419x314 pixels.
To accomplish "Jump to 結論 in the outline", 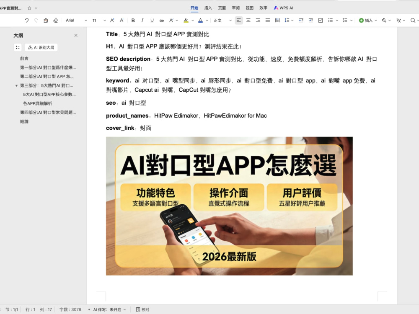I will pyautogui.click(x=24, y=121).
